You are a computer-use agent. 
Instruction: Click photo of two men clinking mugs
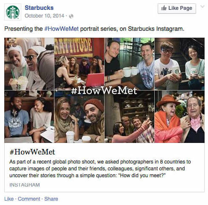point(130,64)
